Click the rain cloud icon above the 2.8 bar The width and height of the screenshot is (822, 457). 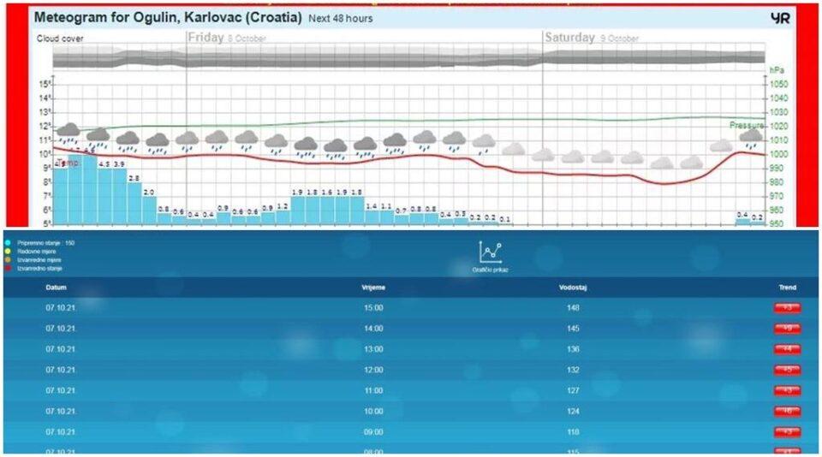coord(128,141)
